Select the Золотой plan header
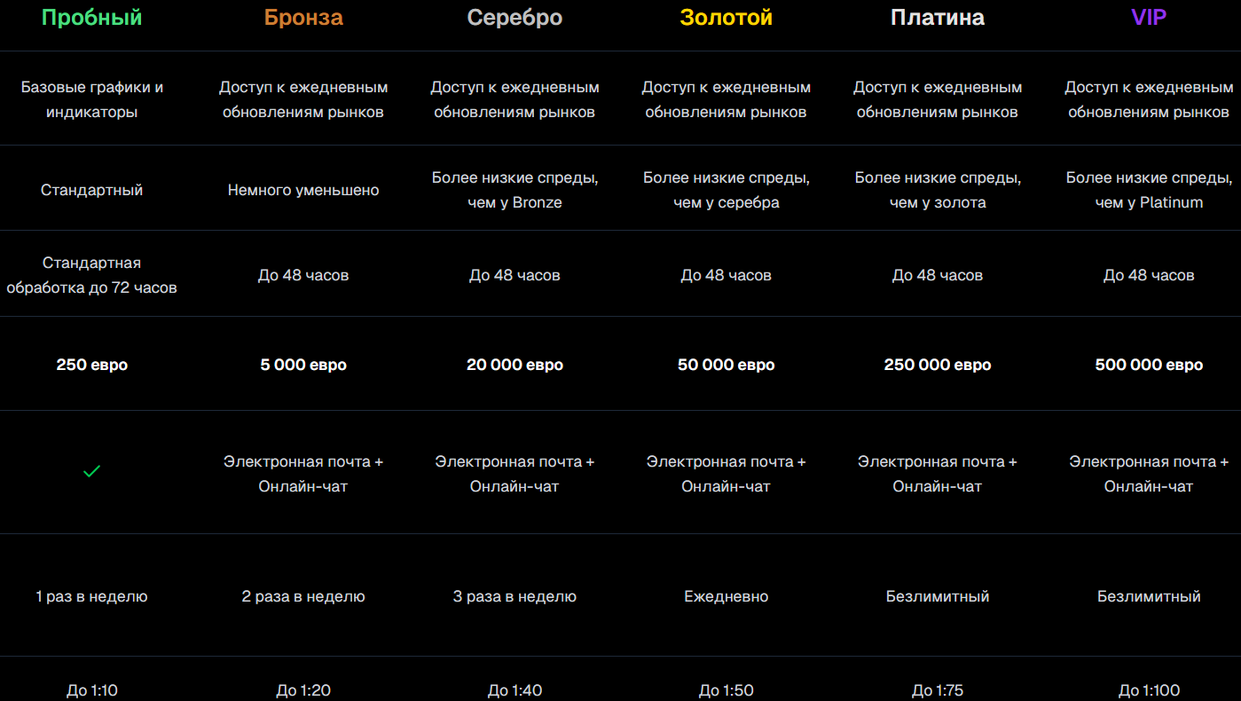1241x701 pixels. click(x=726, y=16)
